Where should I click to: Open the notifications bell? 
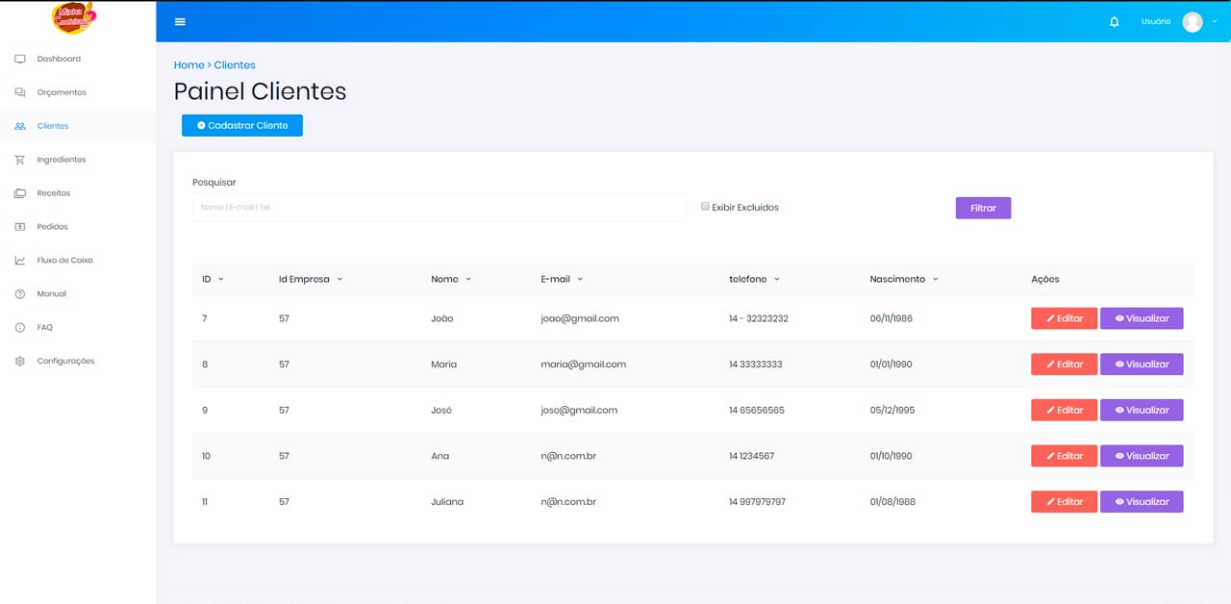coord(1114,22)
